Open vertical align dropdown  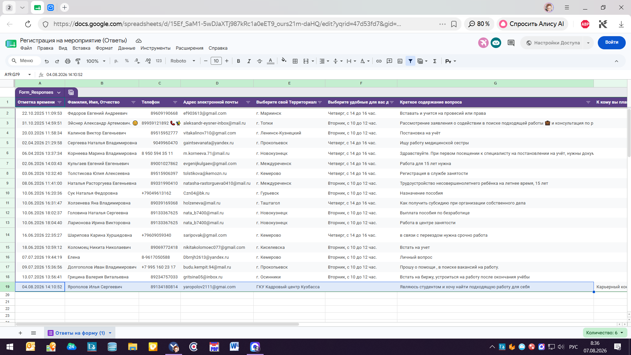338,61
